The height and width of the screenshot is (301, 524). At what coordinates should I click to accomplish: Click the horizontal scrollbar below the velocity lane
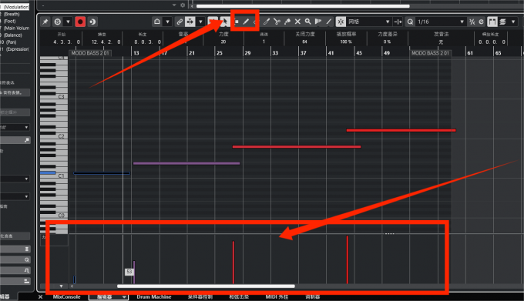[206, 286]
